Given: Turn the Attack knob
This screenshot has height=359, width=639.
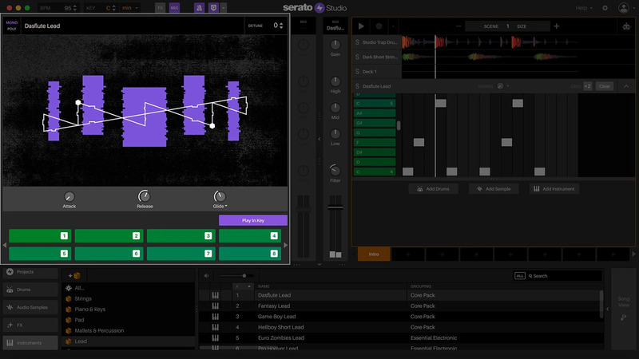Looking at the screenshot, I should point(69,196).
